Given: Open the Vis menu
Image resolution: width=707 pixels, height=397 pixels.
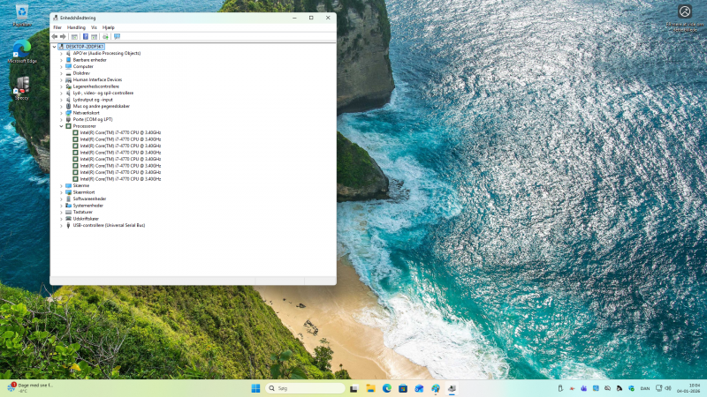Looking at the screenshot, I should click(x=94, y=27).
